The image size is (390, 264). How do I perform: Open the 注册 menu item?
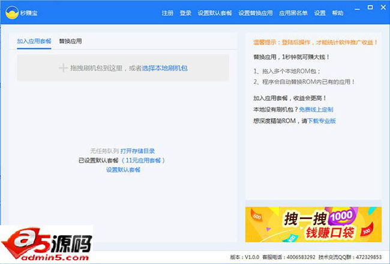pos(167,13)
